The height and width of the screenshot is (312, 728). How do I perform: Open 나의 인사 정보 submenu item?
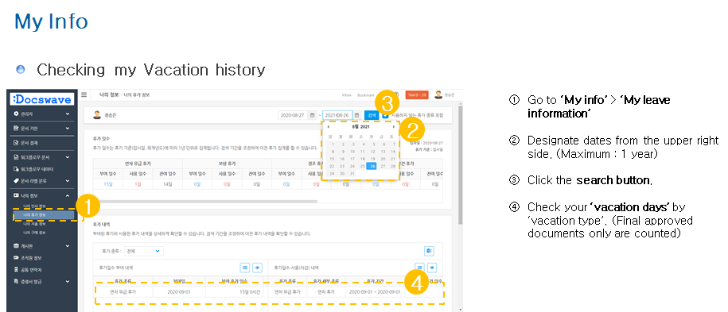[x=35, y=206]
